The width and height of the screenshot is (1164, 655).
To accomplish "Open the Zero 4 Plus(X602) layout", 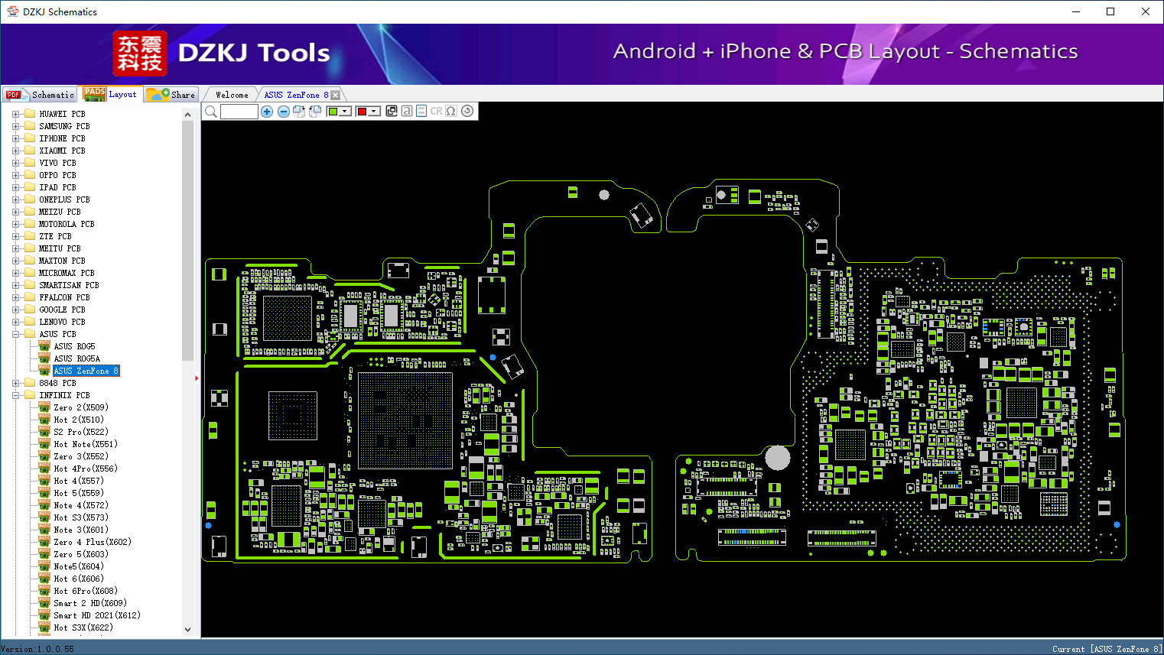I will 93,542.
